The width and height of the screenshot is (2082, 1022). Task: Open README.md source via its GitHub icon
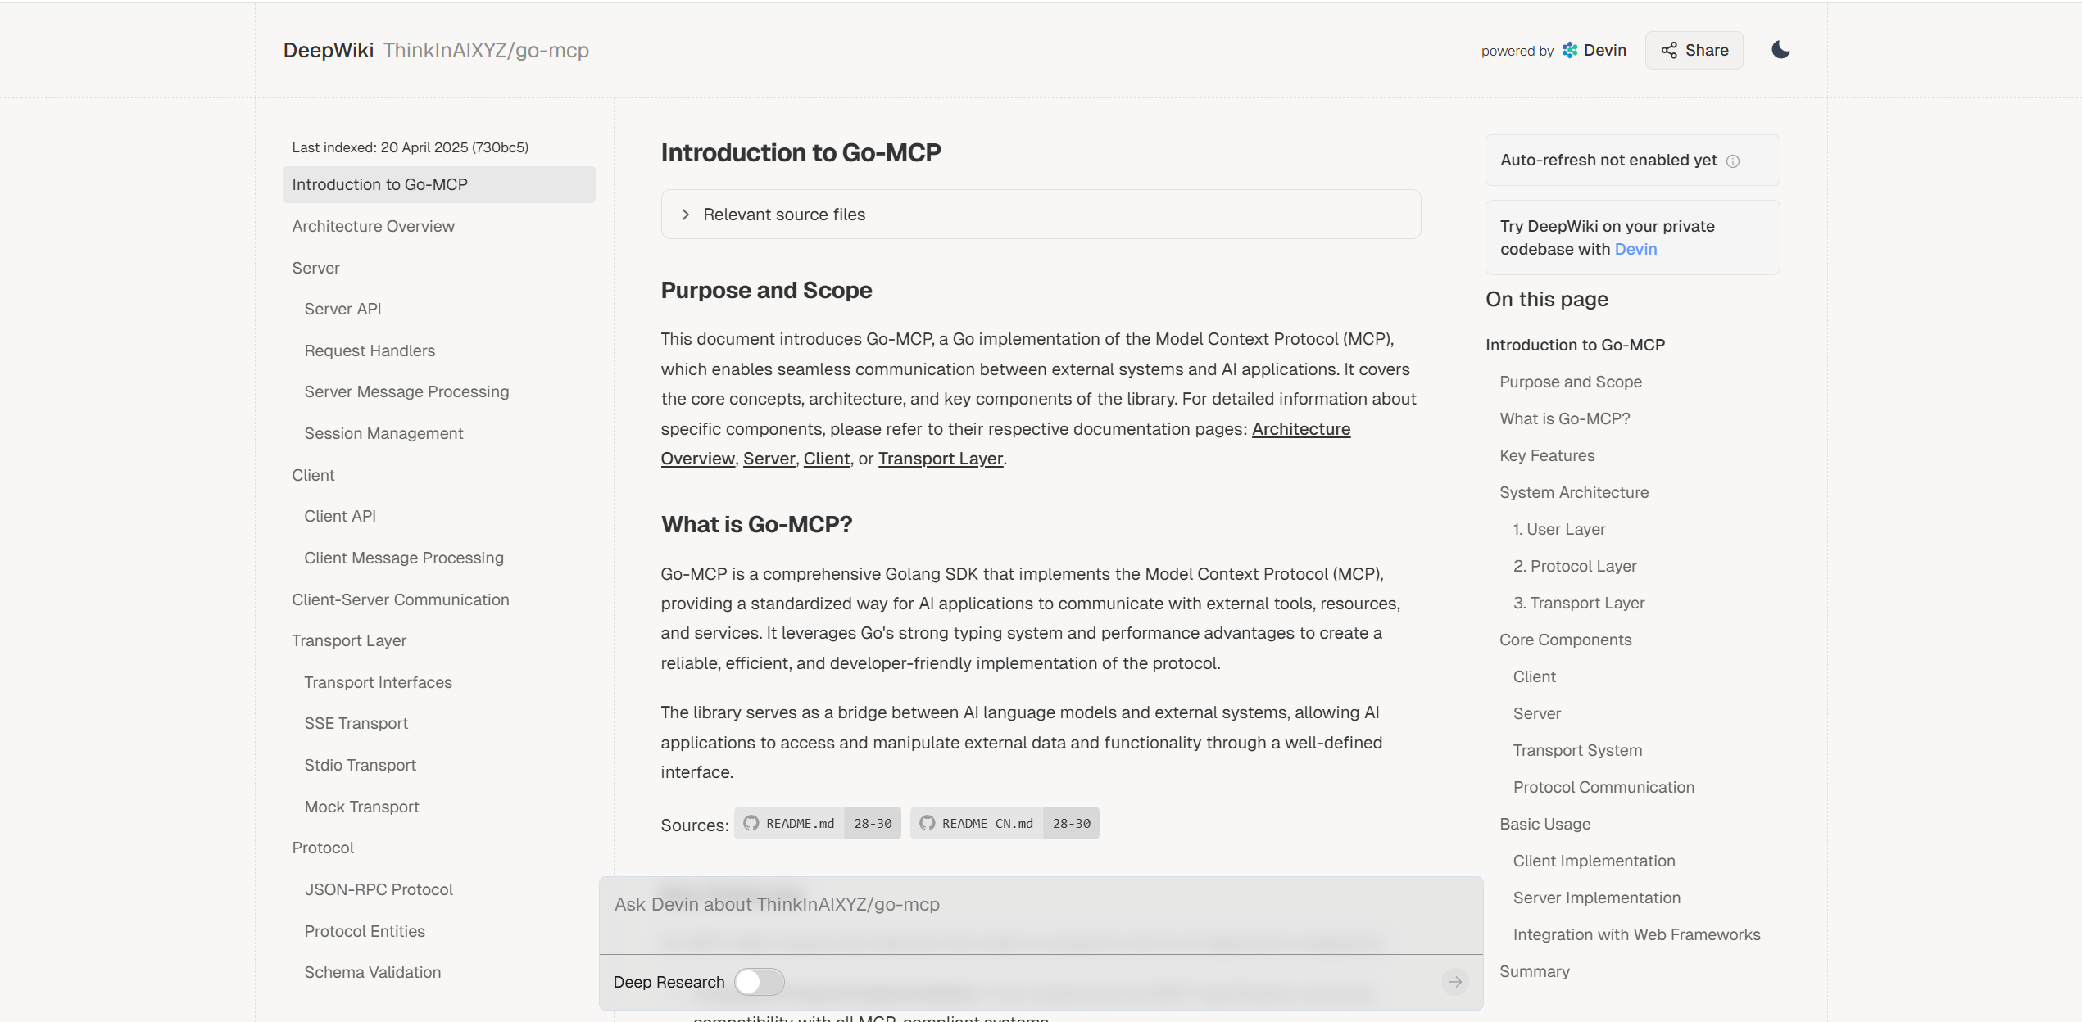[750, 823]
